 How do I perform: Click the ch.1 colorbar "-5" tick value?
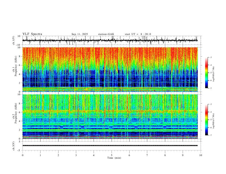pos(211,73)
